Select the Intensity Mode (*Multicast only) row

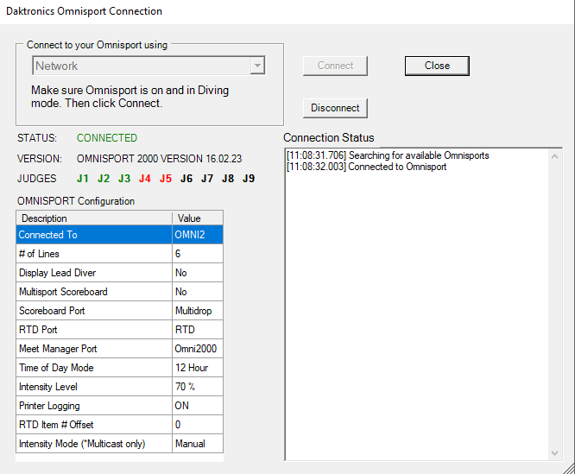[x=119, y=444]
